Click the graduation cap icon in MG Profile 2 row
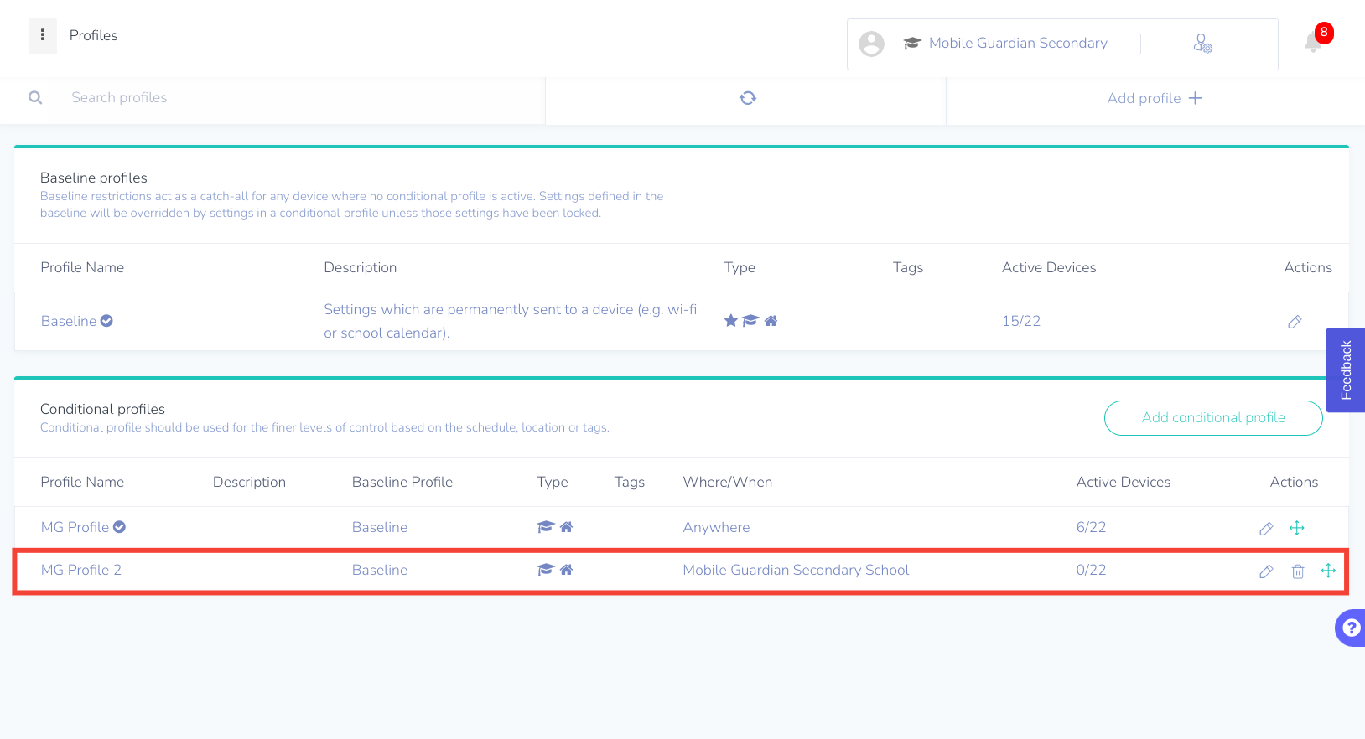 pyautogui.click(x=546, y=570)
